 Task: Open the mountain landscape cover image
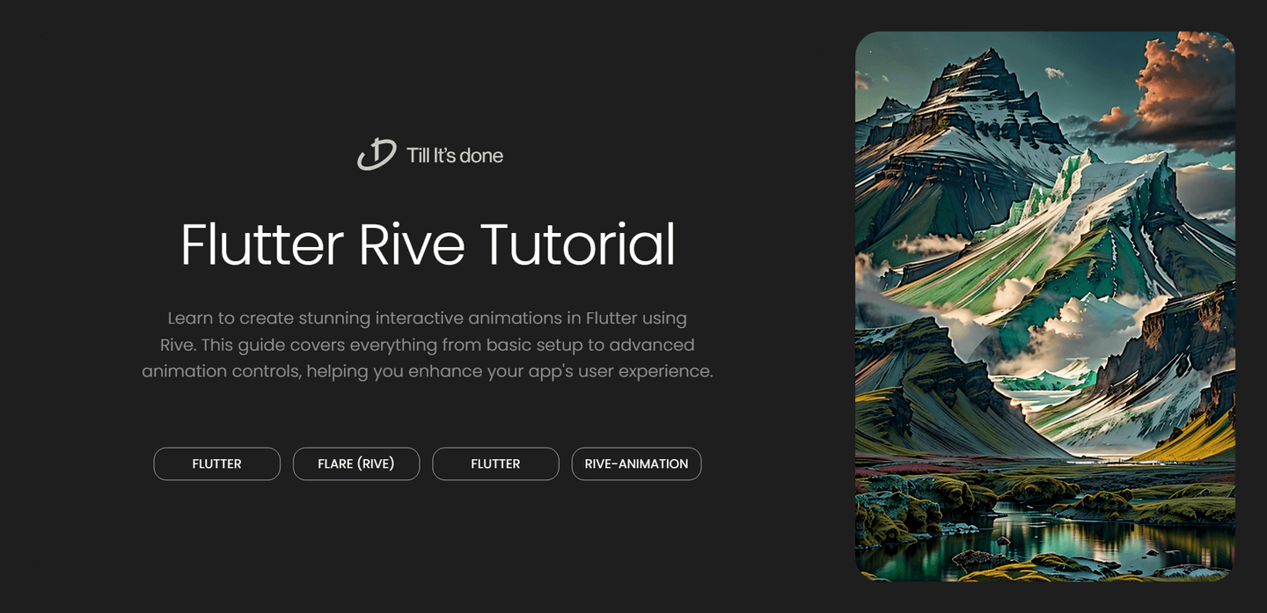coord(1044,306)
